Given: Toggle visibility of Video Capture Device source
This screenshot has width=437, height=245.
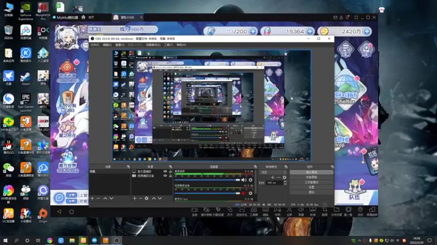Looking at the screenshot, I should tap(165, 176).
